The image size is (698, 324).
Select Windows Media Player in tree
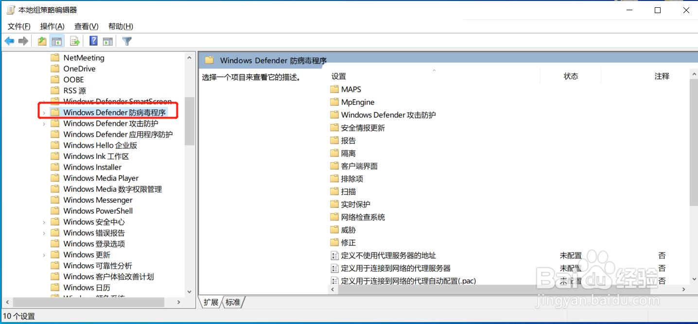pos(101,178)
